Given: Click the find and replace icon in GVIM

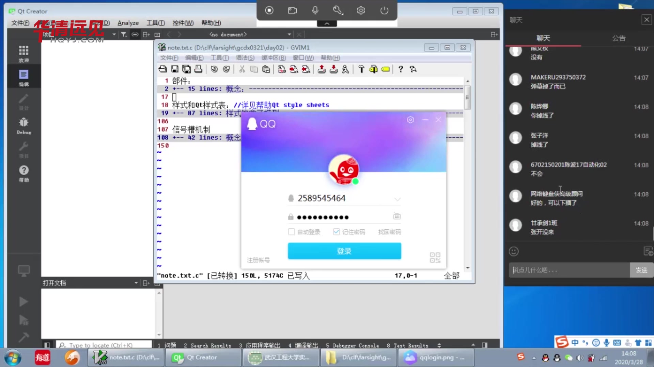Looking at the screenshot, I should pyautogui.click(x=282, y=69).
